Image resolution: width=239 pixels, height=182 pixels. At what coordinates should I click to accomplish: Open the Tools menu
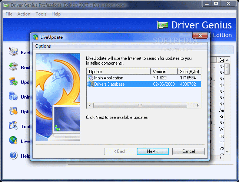pyautogui.click(x=41, y=14)
